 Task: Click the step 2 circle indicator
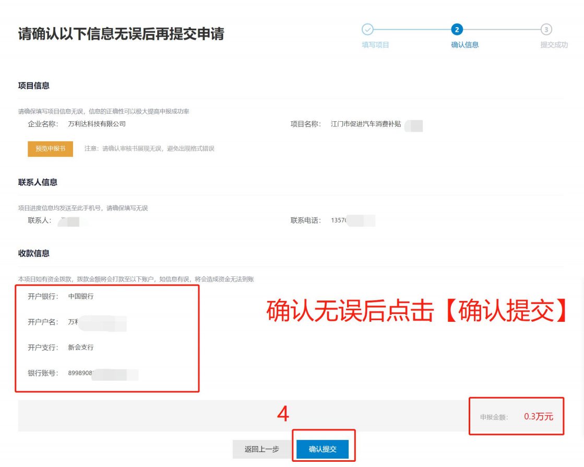(x=458, y=29)
